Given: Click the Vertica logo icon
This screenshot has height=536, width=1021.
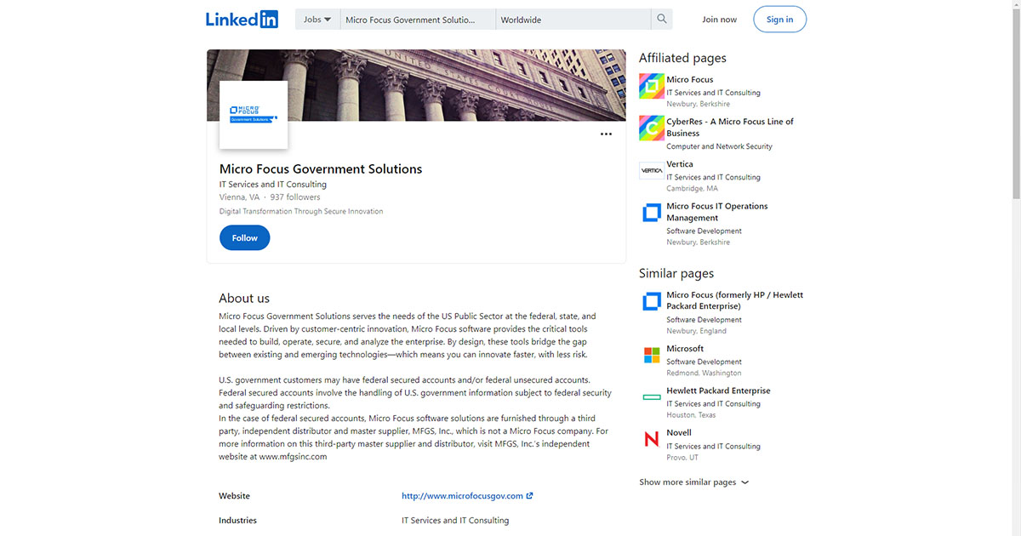Looking at the screenshot, I should coord(652,170).
